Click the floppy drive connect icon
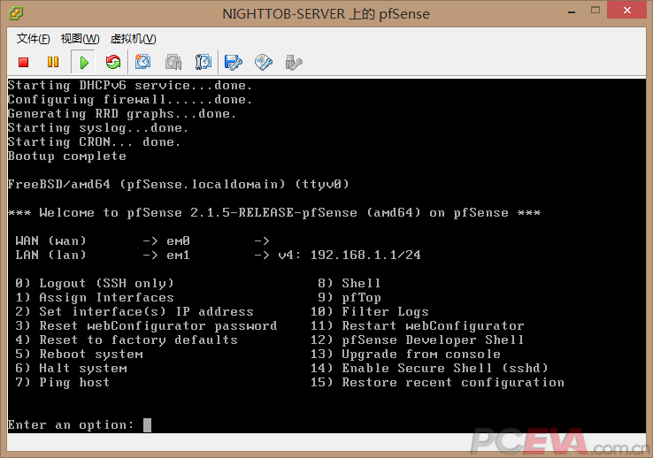 coord(234,62)
